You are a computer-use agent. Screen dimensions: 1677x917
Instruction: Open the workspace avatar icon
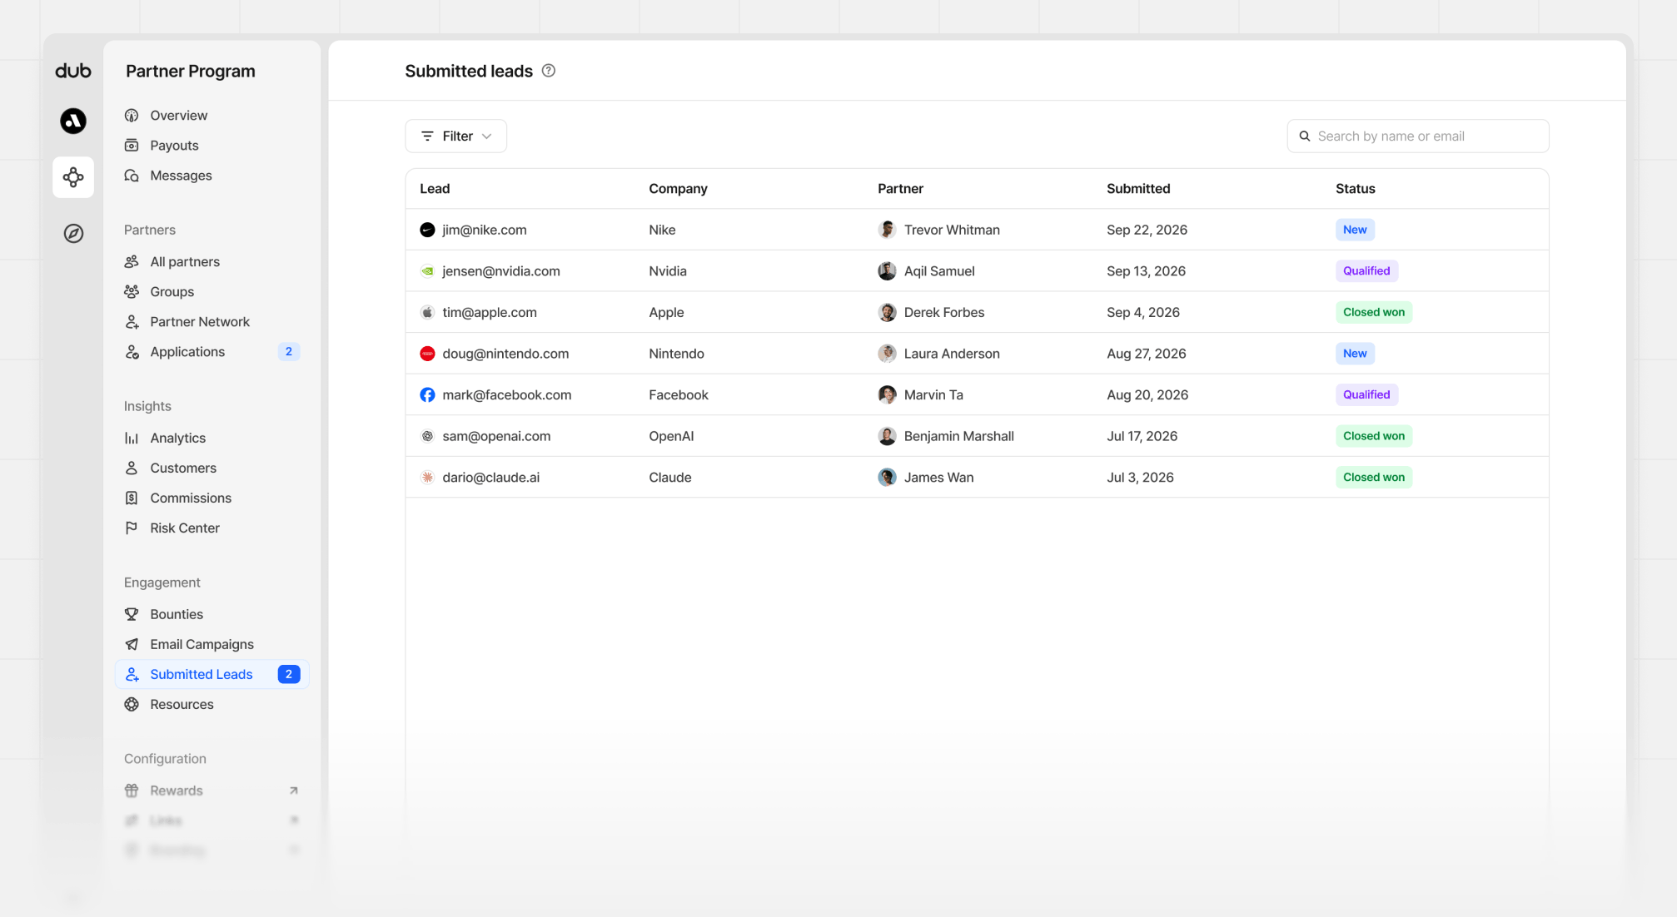tap(73, 121)
